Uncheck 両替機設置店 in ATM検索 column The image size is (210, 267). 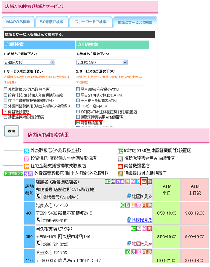click(78, 123)
